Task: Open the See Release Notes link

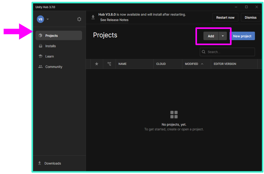Action: [114, 20]
